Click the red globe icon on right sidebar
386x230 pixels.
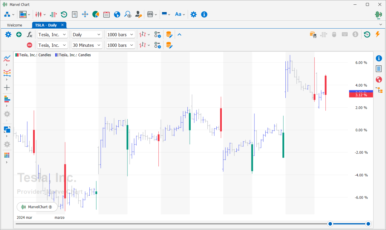coord(379,80)
